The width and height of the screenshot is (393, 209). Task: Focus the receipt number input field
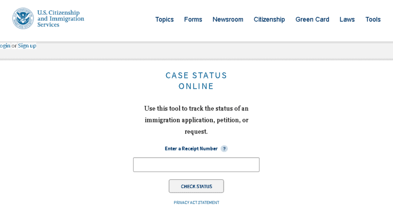tap(196, 164)
